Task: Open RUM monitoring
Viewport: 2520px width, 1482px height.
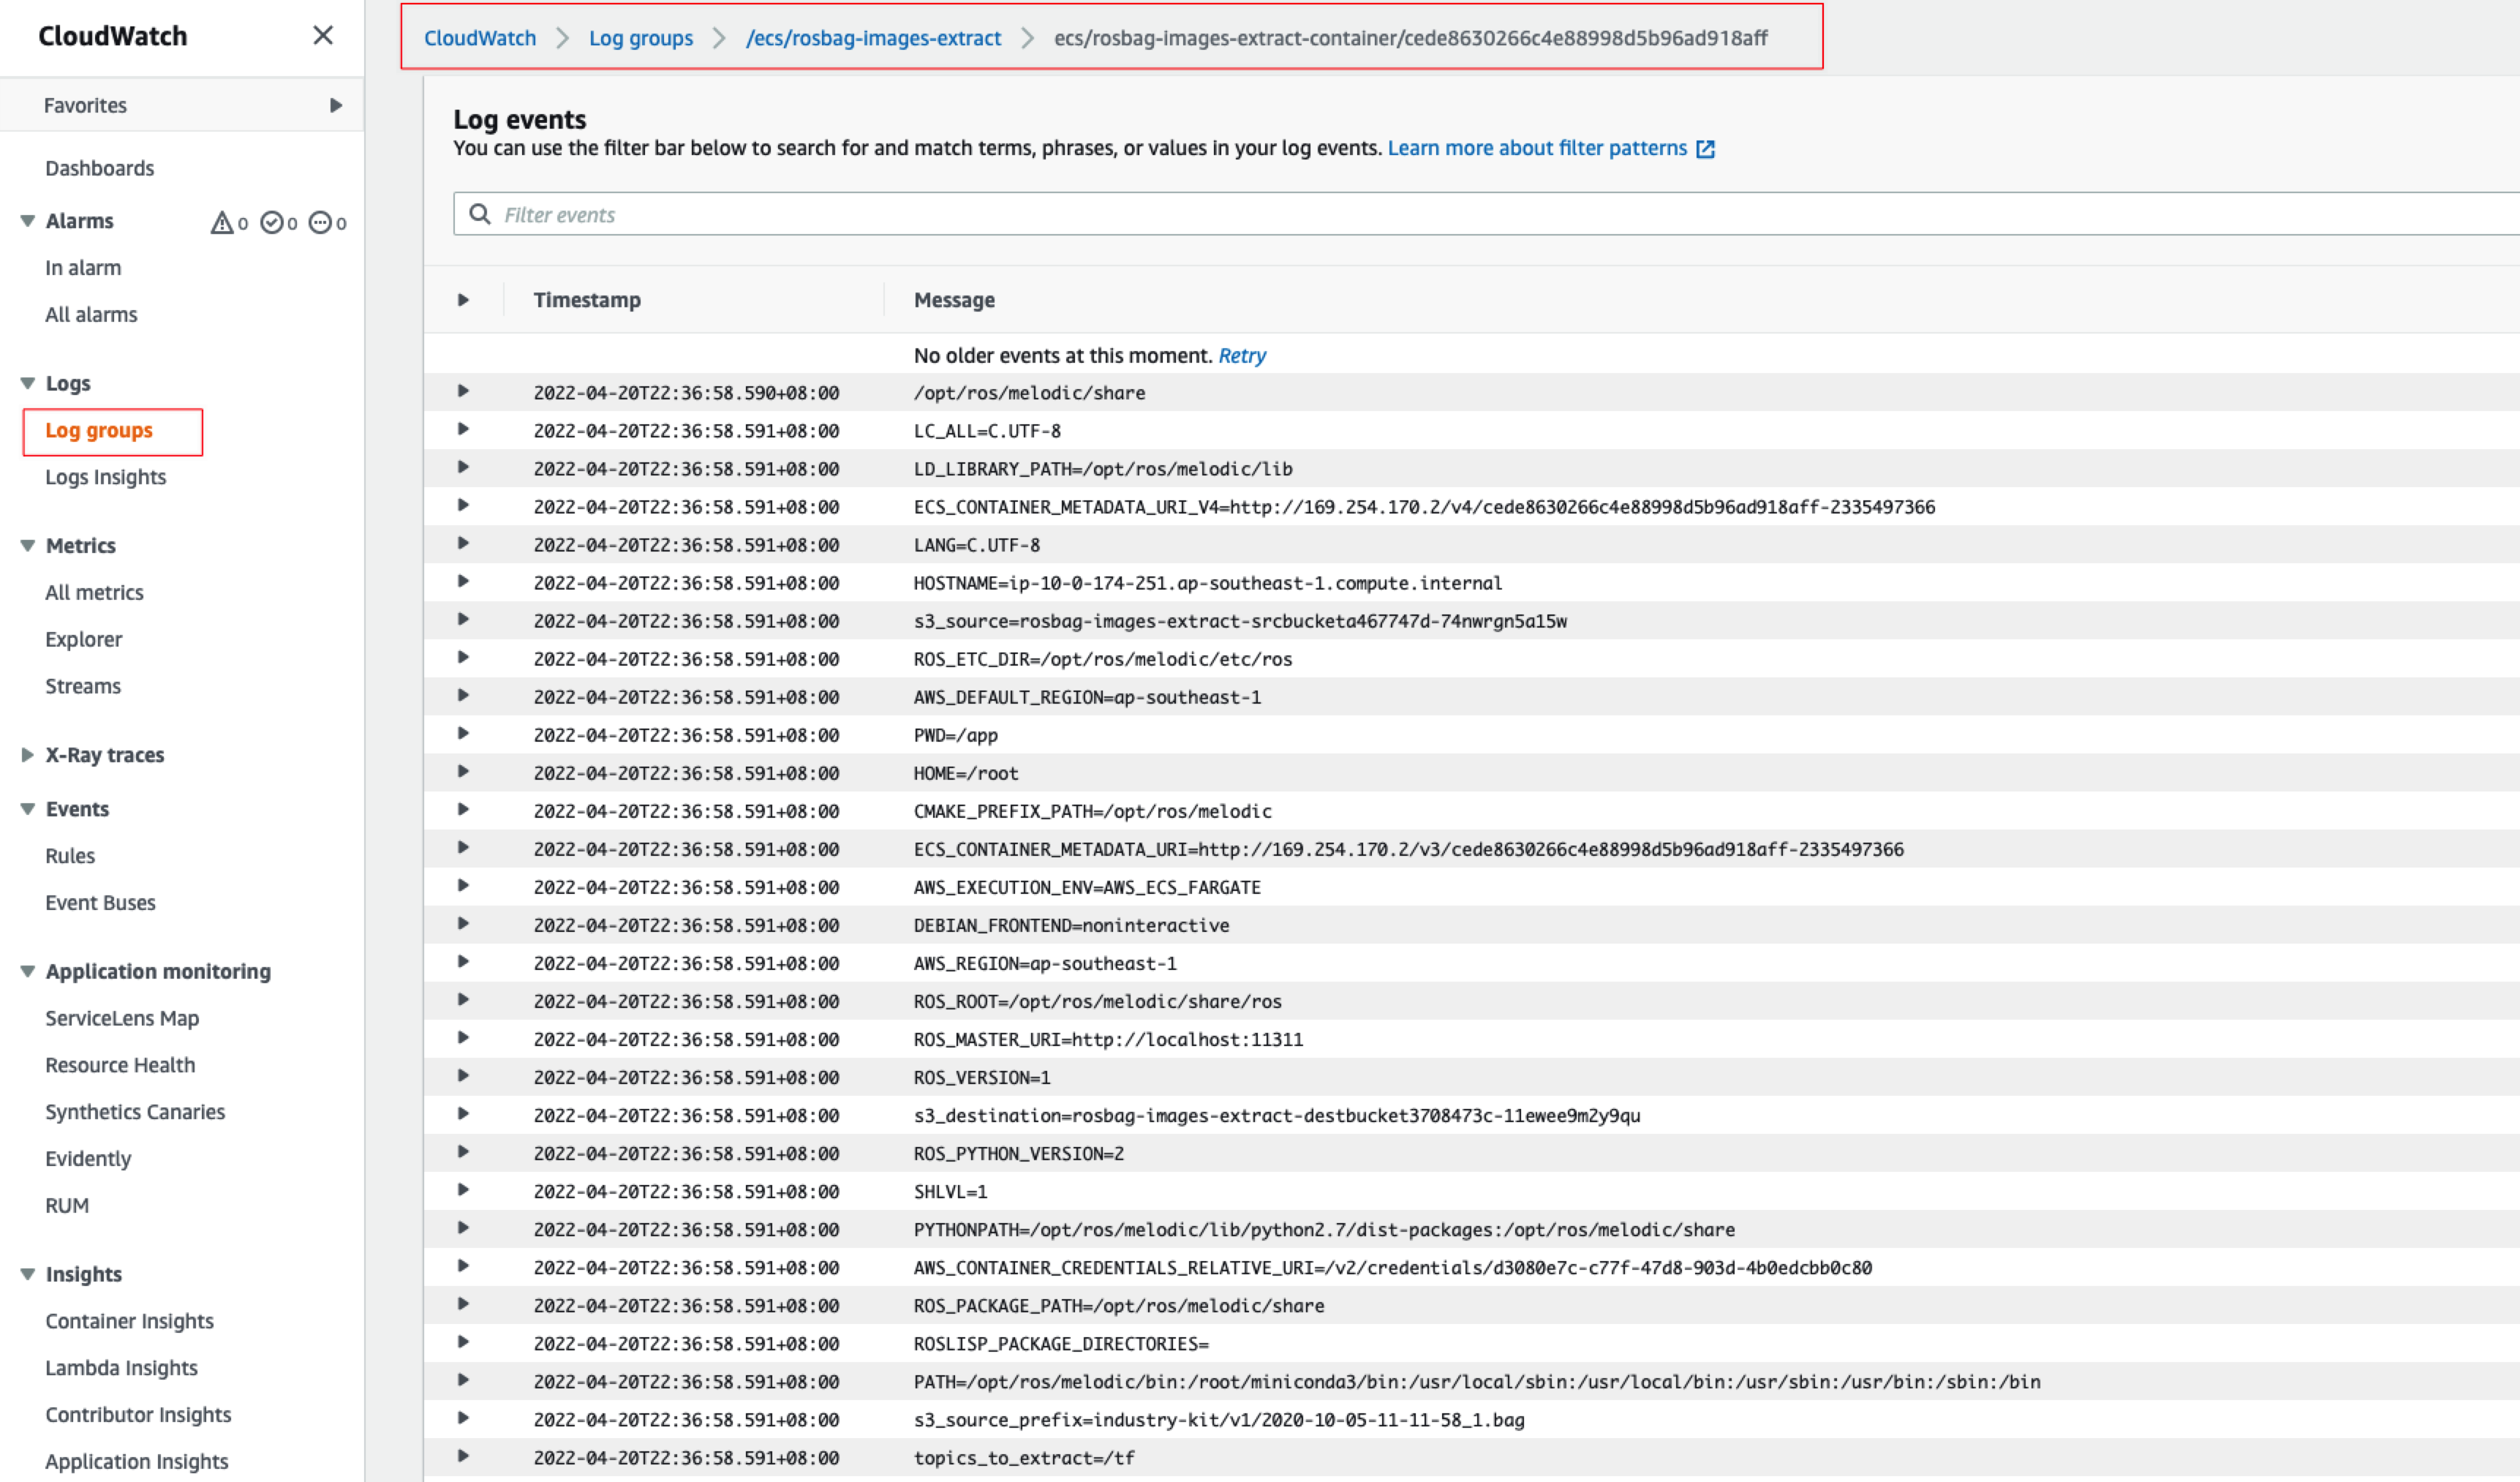Action: point(67,1206)
